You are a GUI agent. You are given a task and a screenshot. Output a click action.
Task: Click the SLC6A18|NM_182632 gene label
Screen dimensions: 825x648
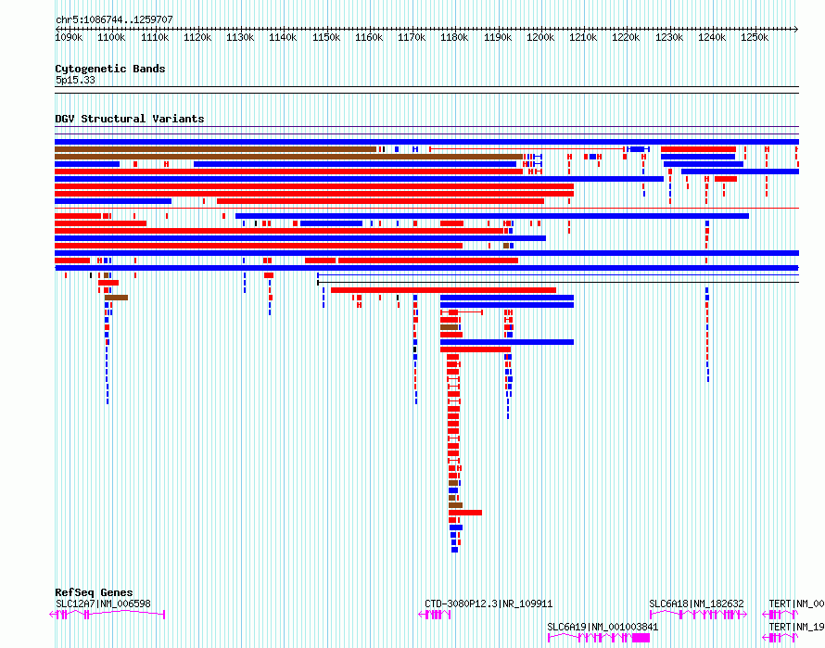697,604
